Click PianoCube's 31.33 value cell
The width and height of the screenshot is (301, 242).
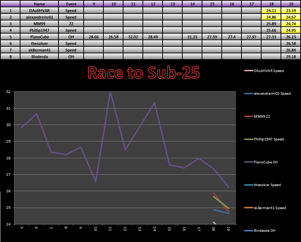tap(193, 37)
